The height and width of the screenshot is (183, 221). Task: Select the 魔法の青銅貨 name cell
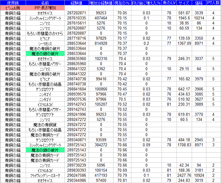point(44,124)
